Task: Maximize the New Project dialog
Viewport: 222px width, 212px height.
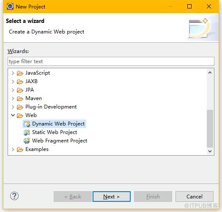Action: click(189, 6)
